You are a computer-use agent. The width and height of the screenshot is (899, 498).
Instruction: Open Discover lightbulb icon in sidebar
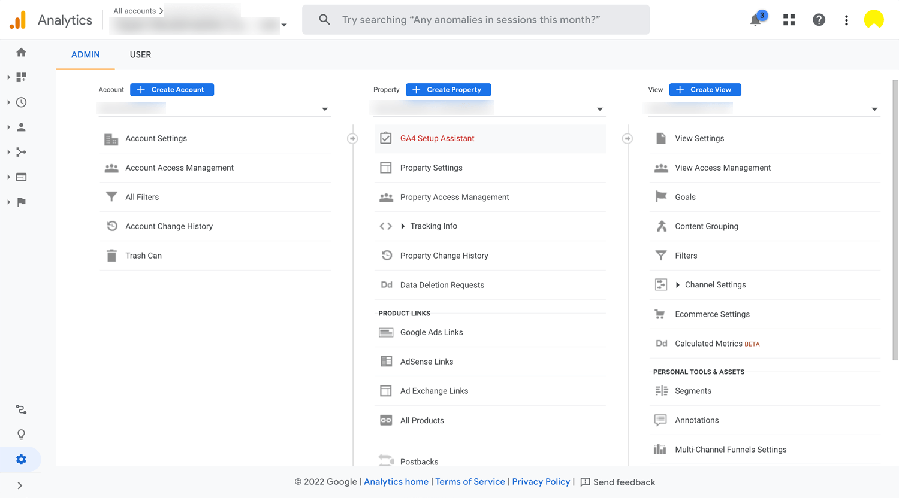pyautogui.click(x=21, y=435)
